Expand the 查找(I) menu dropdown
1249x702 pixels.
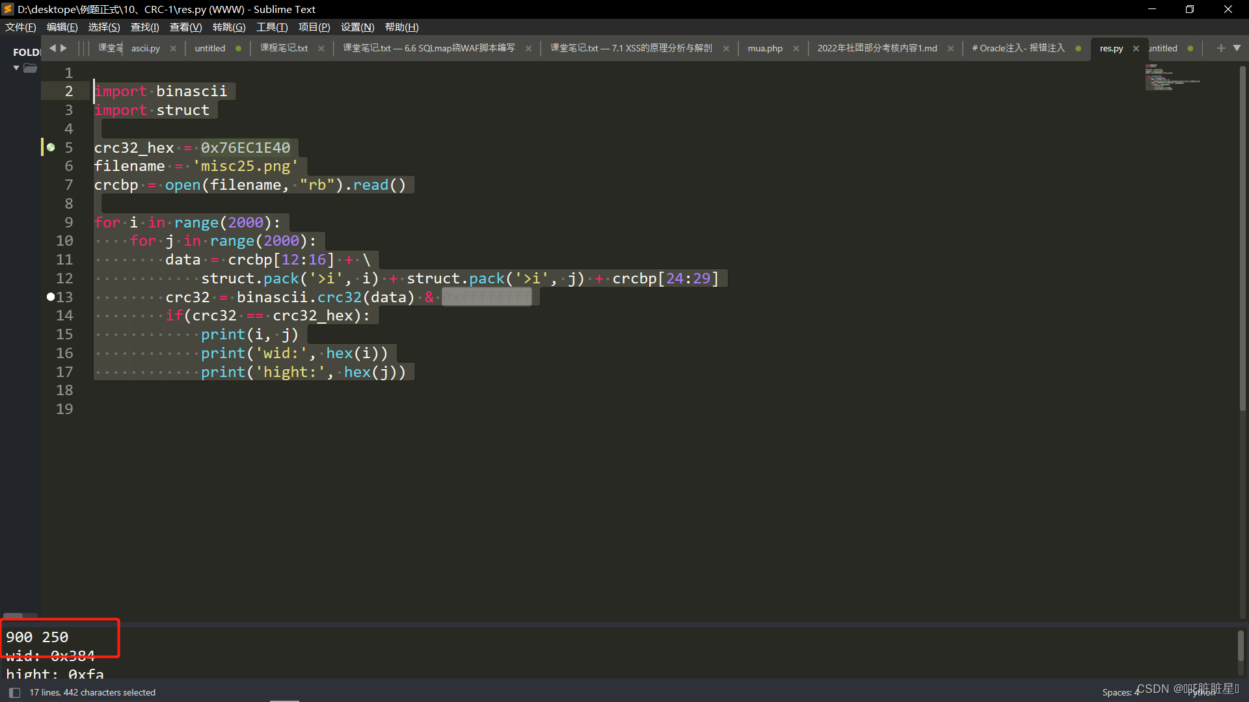coord(144,27)
